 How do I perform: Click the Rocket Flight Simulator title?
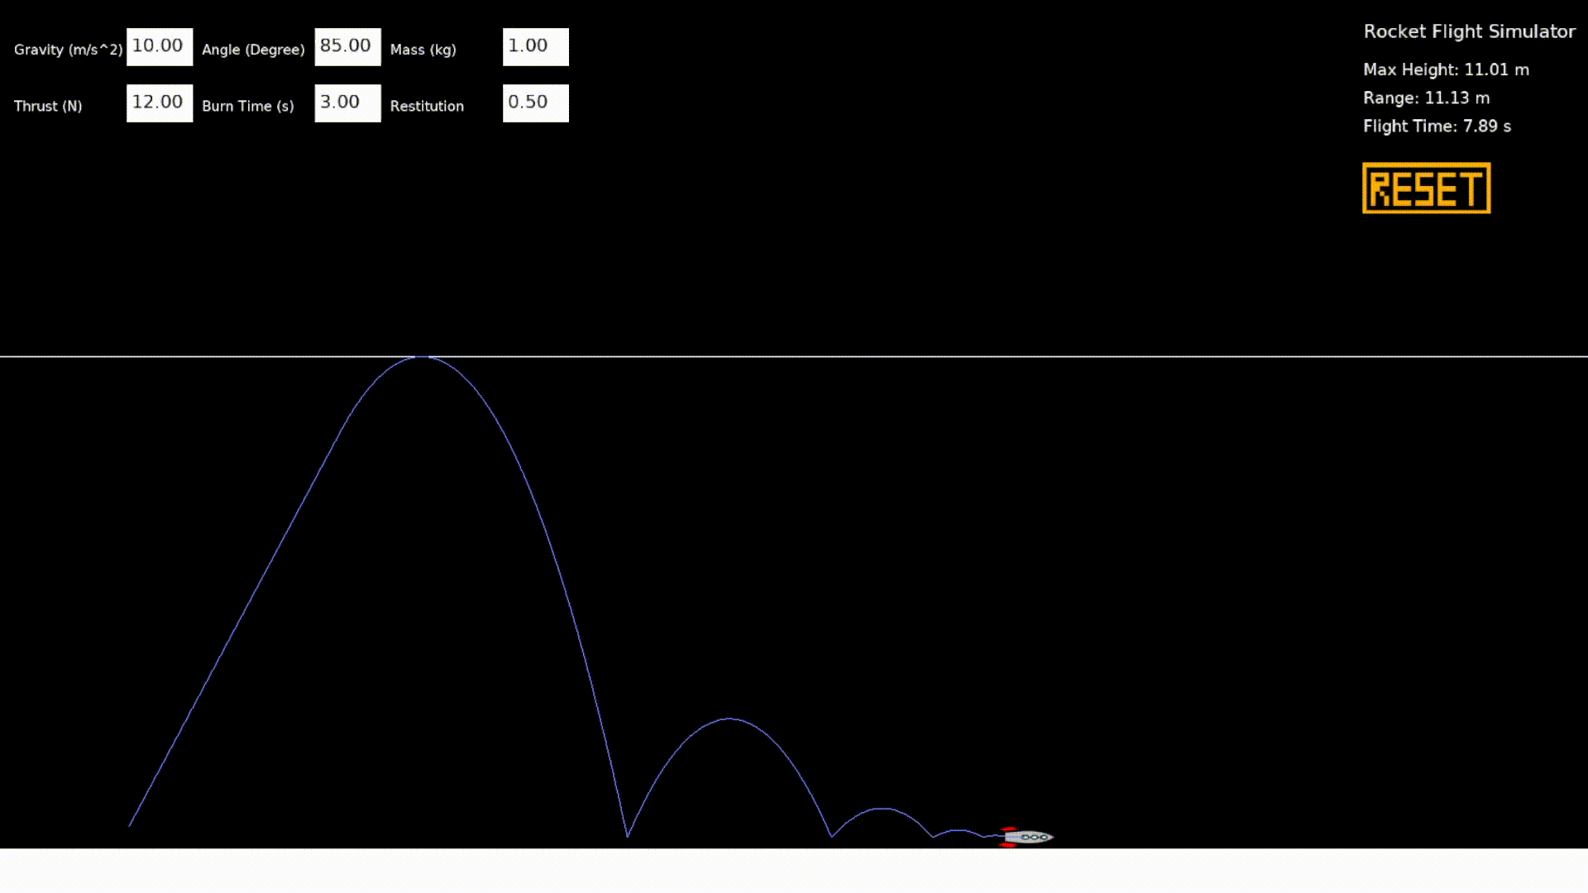[x=1469, y=31]
